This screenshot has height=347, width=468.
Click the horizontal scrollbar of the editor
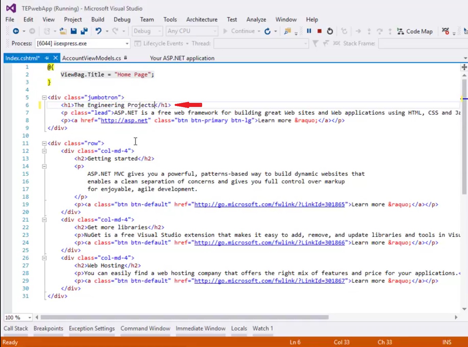[x=184, y=317]
